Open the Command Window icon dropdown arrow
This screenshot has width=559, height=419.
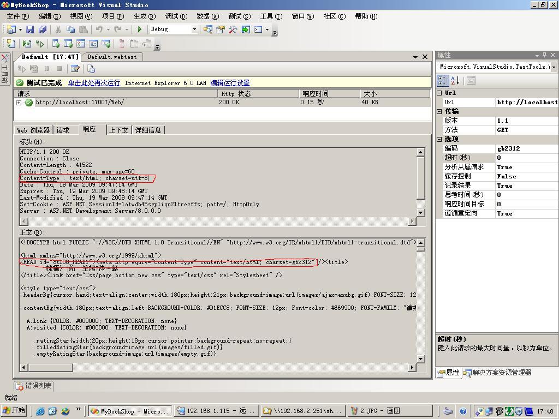coord(267,29)
